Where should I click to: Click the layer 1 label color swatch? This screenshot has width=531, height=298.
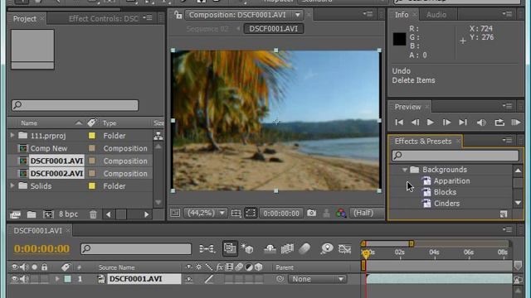[x=68, y=279]
